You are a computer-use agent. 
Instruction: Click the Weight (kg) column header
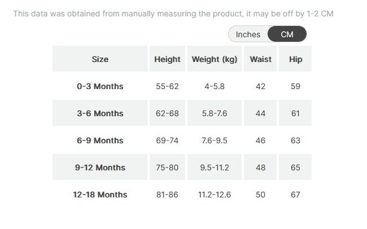click(215, 59)
